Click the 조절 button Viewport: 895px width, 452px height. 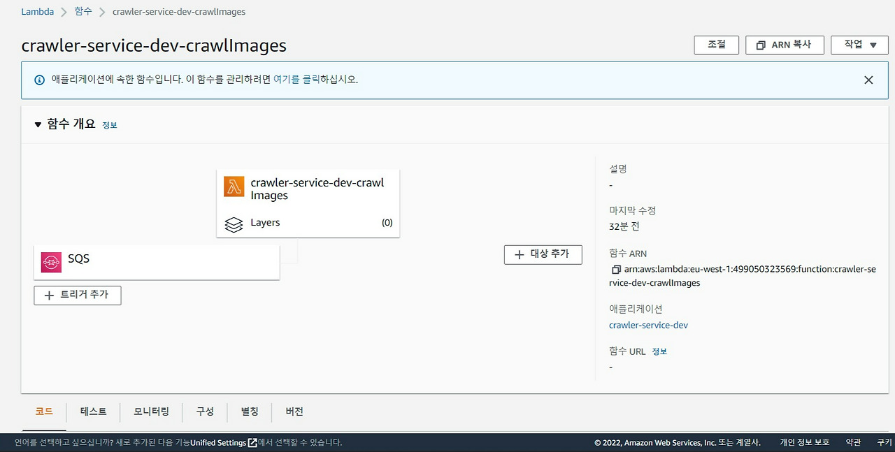point(716,45)
